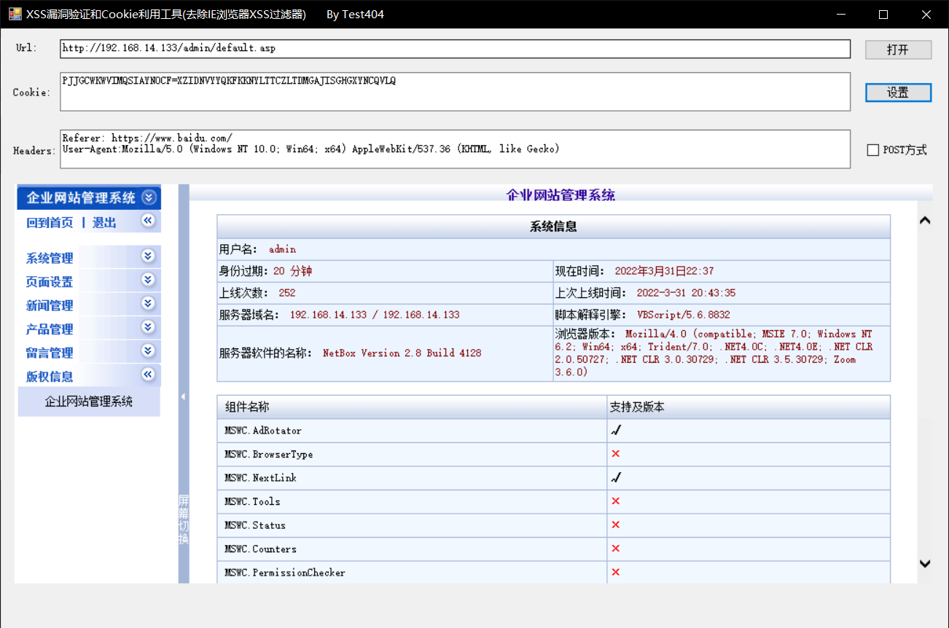Click the red X for MSWC.Status

click(x=616, y=525)
